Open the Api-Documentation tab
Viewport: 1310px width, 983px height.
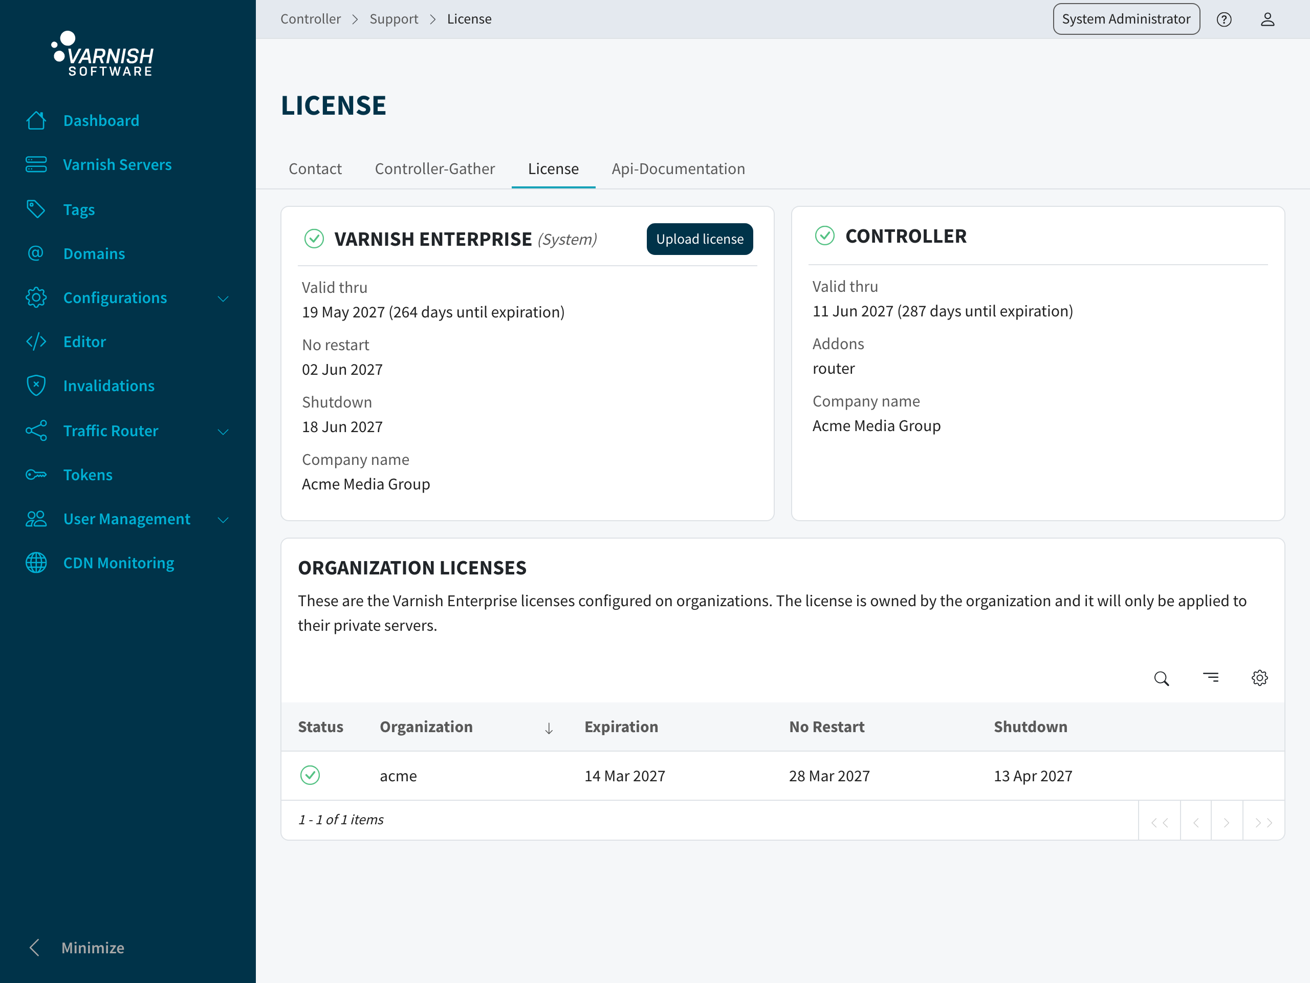678,169
